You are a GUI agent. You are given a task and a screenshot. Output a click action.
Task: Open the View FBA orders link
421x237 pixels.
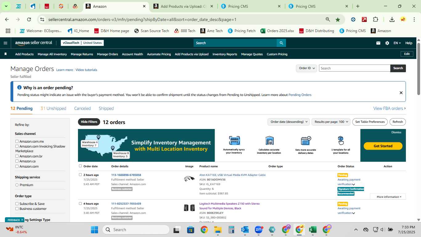(390, 108)
